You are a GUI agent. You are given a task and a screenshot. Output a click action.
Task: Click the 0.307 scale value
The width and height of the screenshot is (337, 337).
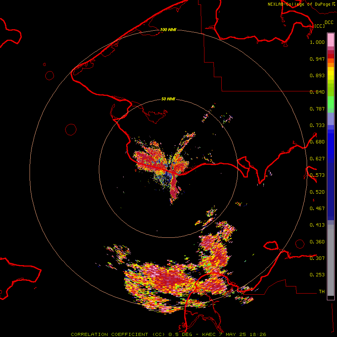(x=317, y=258)
